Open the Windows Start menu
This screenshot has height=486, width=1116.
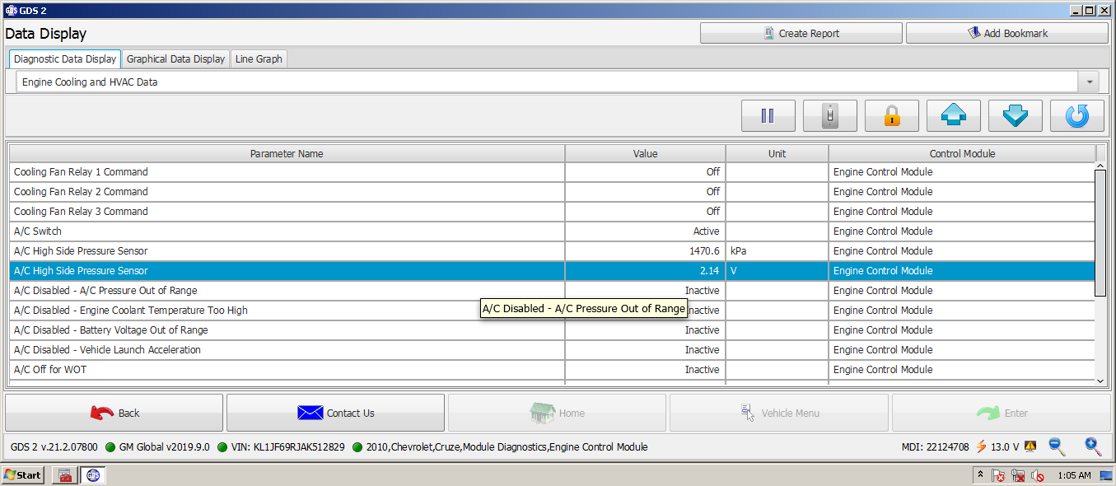point(23,475)
